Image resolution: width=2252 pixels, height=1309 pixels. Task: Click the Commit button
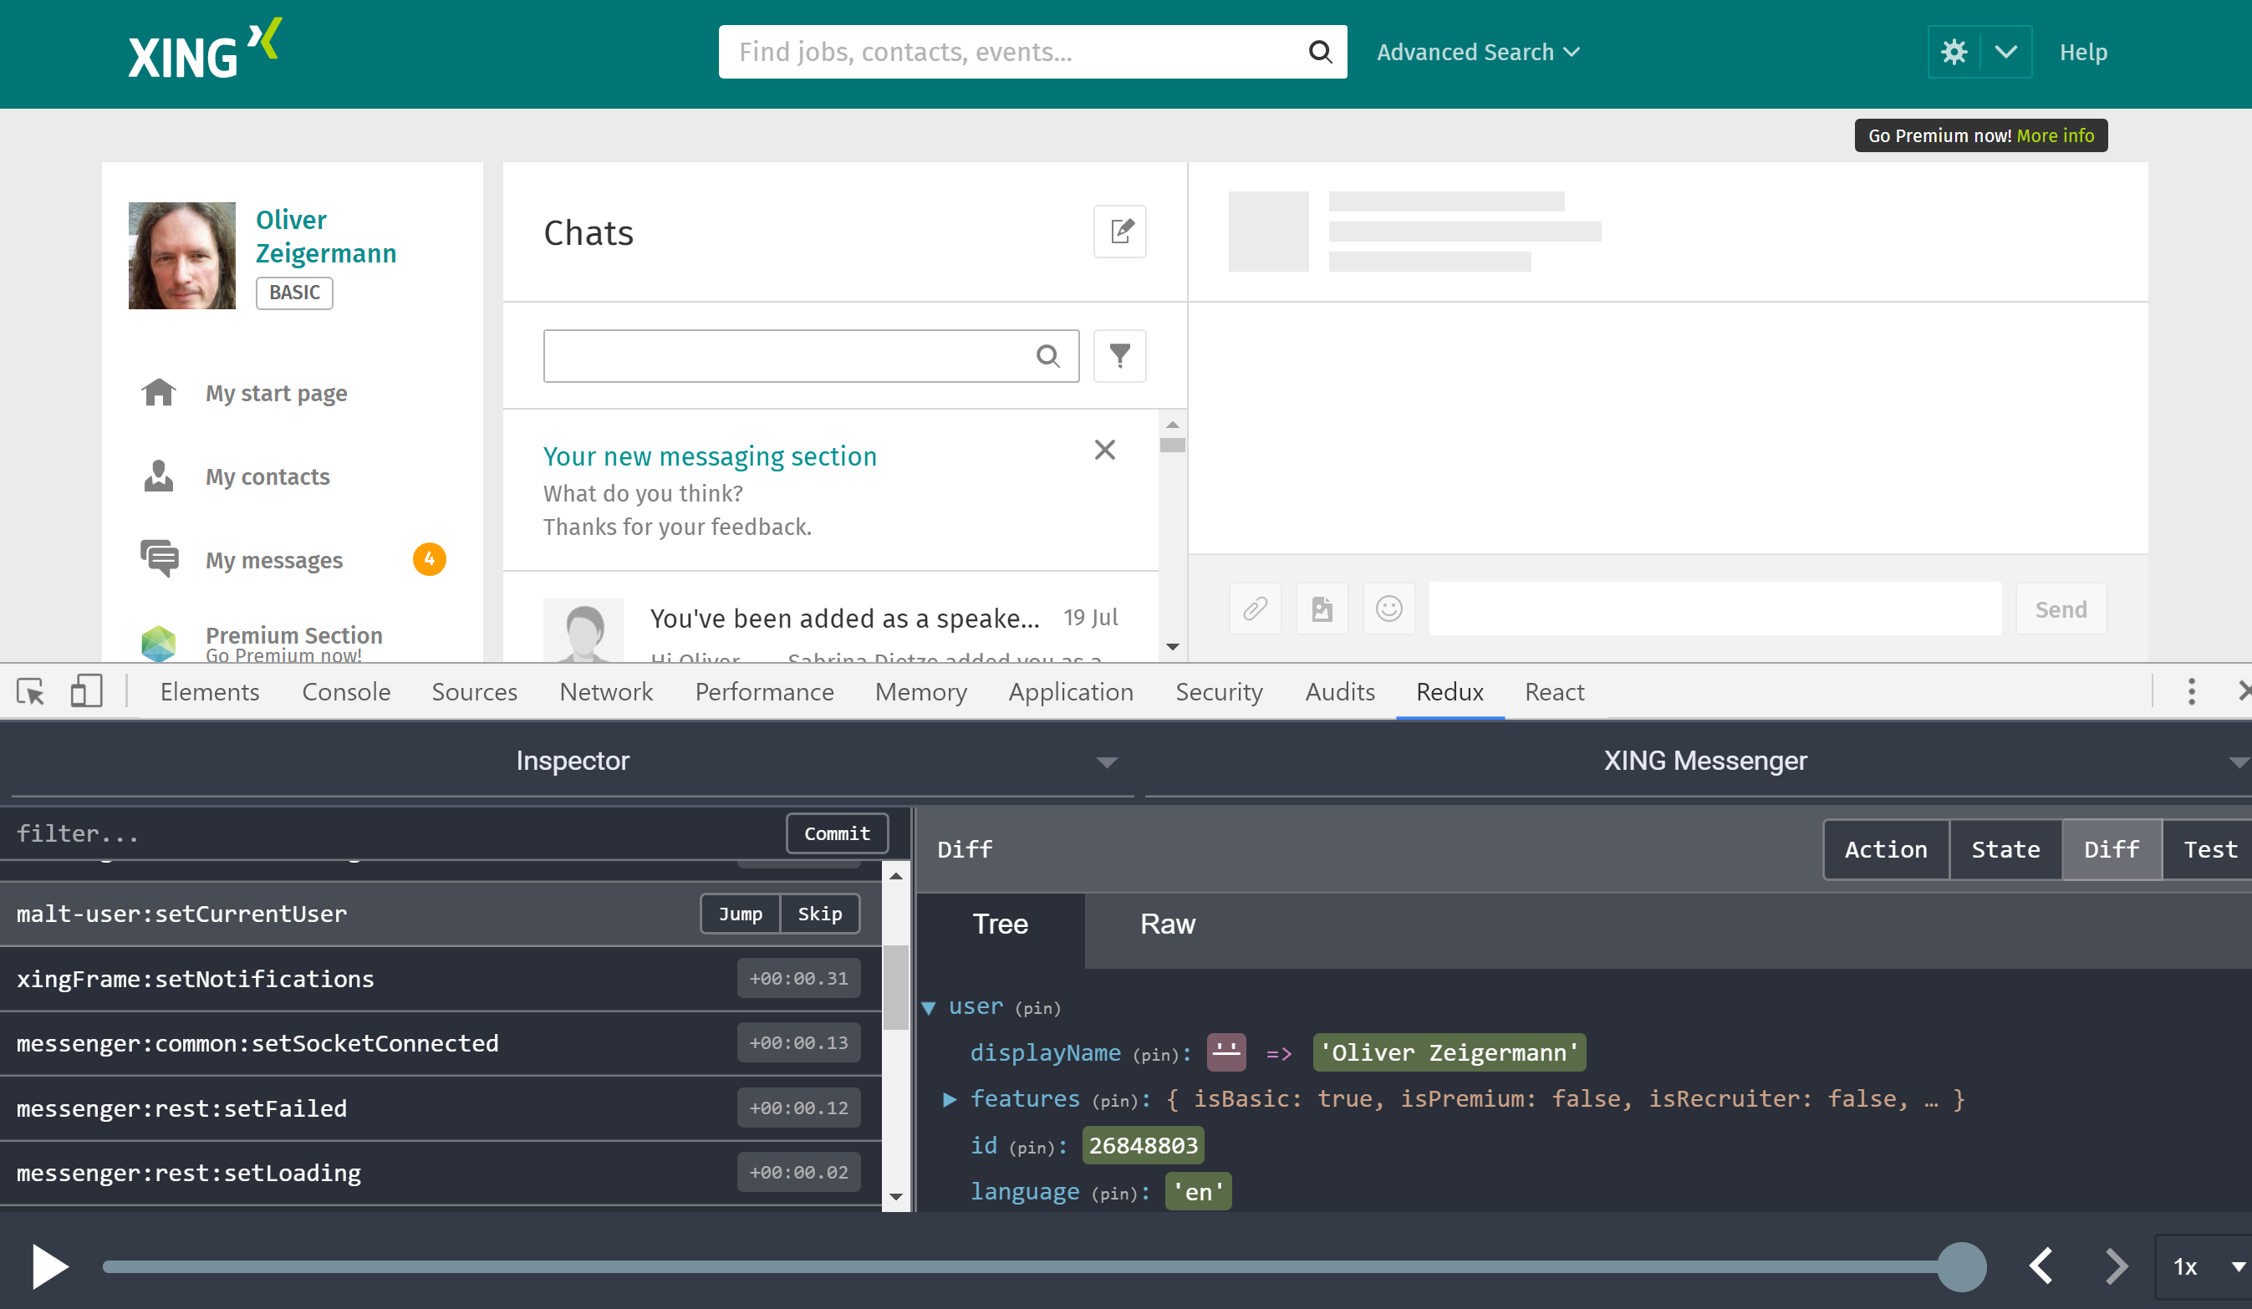point(838,833)
